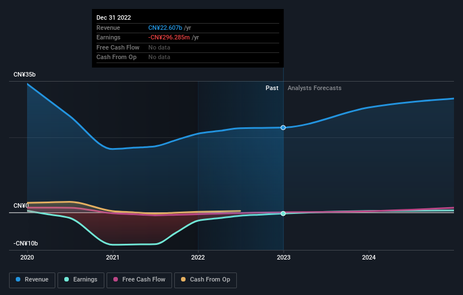Click the 2024 x-axis label

(369, 258)
